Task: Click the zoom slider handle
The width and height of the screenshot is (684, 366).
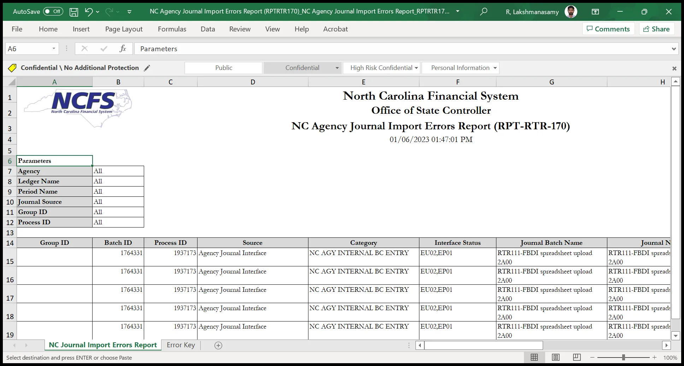Action: [624, 358]
